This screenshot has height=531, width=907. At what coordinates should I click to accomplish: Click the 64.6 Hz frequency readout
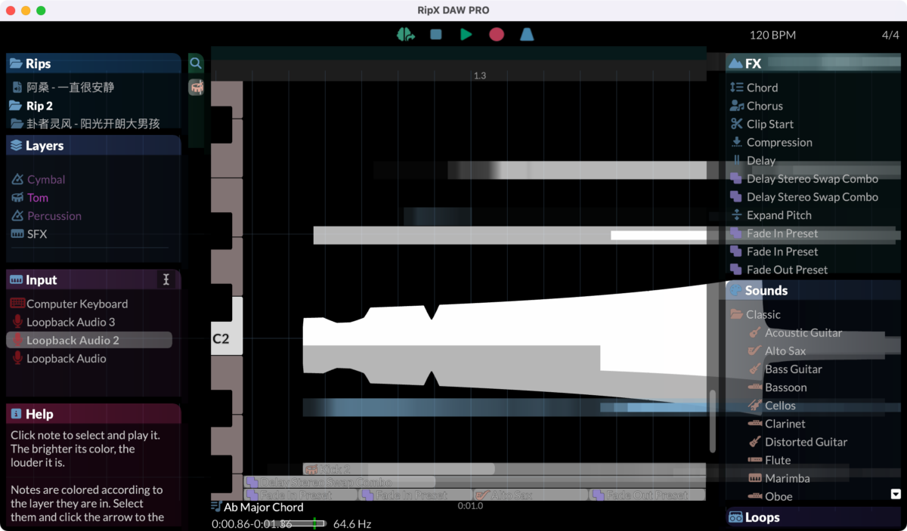pos(352,523)
